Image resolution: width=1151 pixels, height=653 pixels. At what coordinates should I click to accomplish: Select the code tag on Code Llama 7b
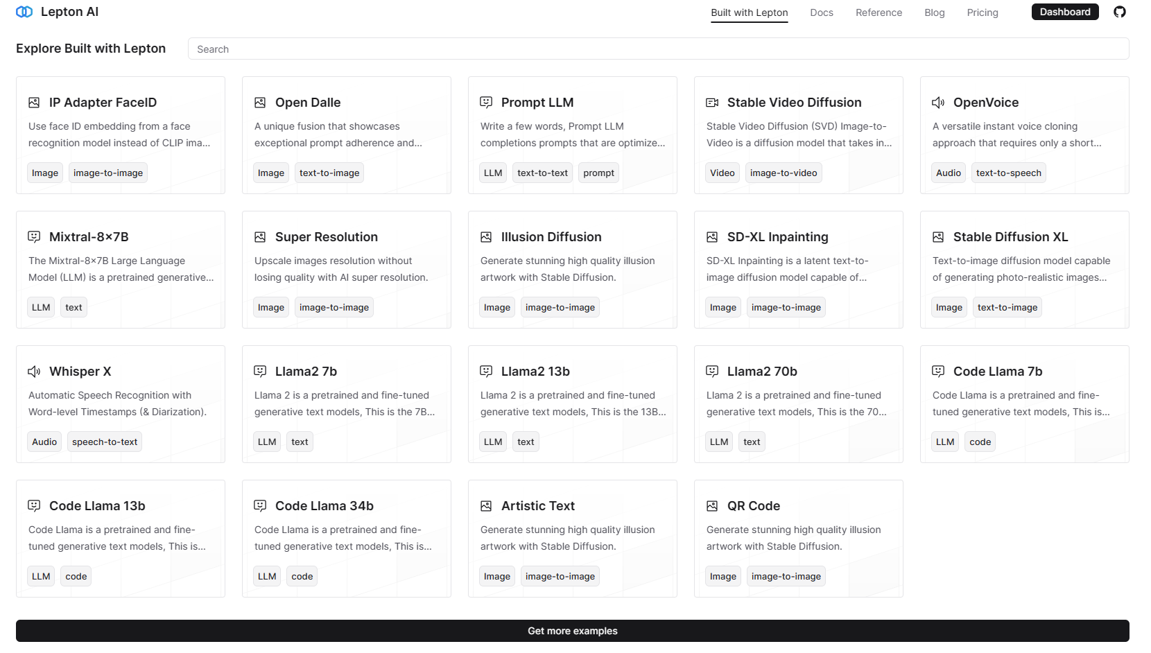click(980, 442)
